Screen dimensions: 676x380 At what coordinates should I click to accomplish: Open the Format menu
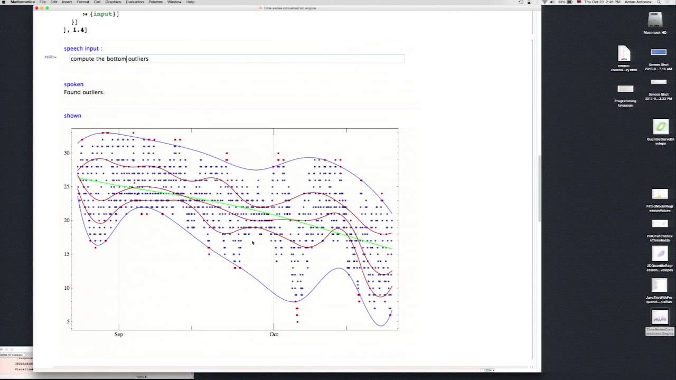point(83,2)
